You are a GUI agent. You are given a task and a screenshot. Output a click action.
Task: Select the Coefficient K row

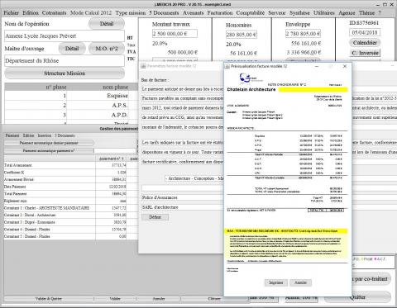coord(65,173)
